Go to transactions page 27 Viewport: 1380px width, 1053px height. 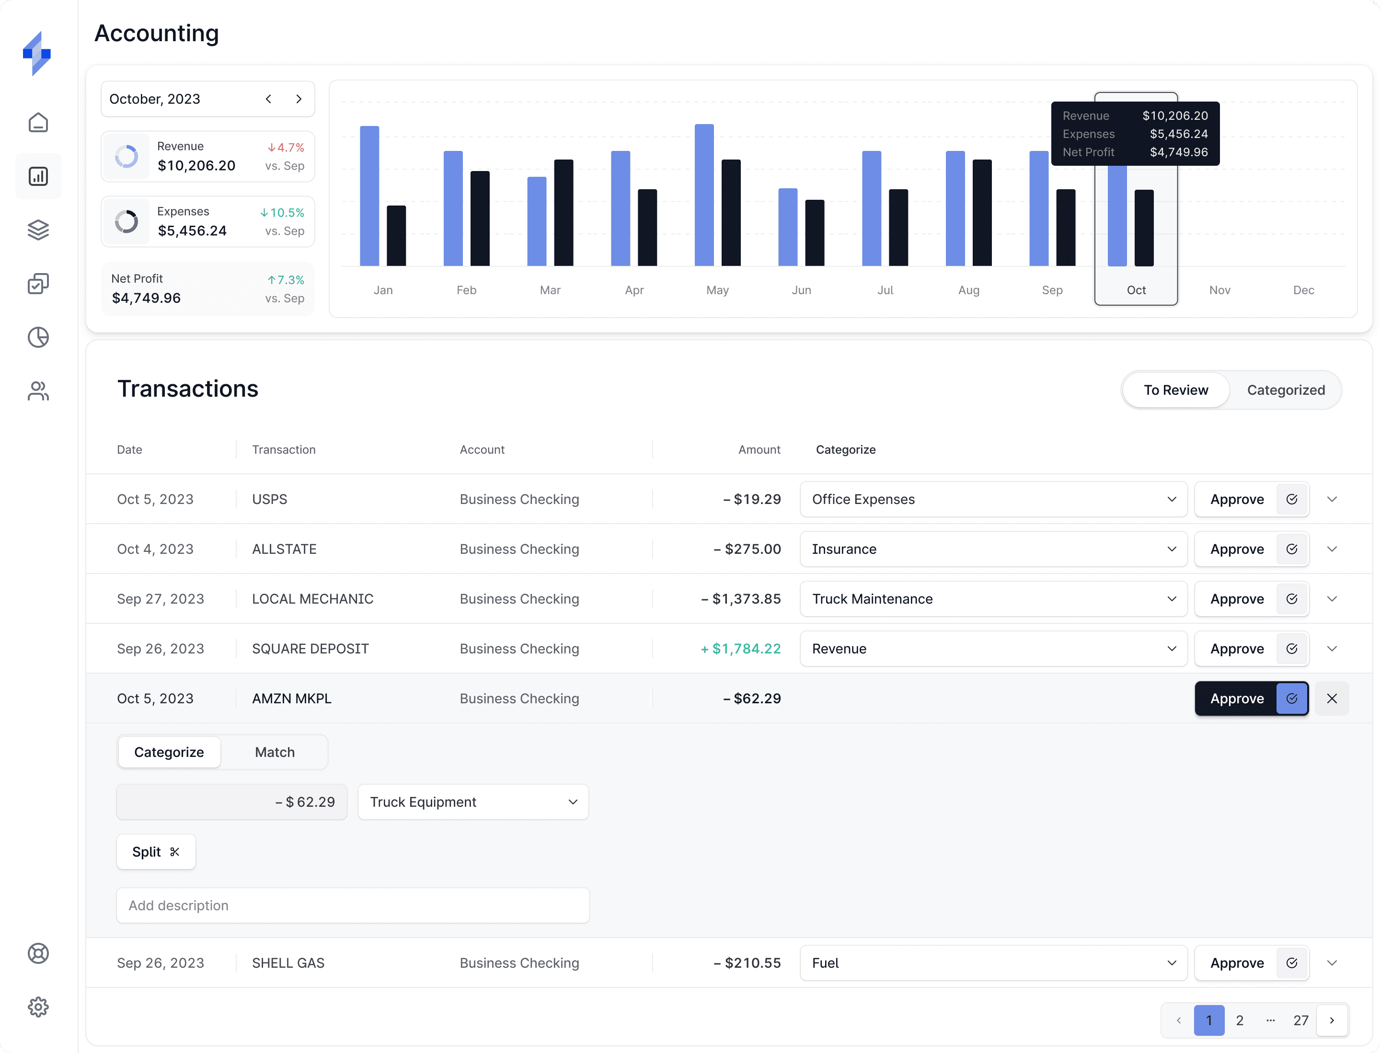pos(1301,1020)
